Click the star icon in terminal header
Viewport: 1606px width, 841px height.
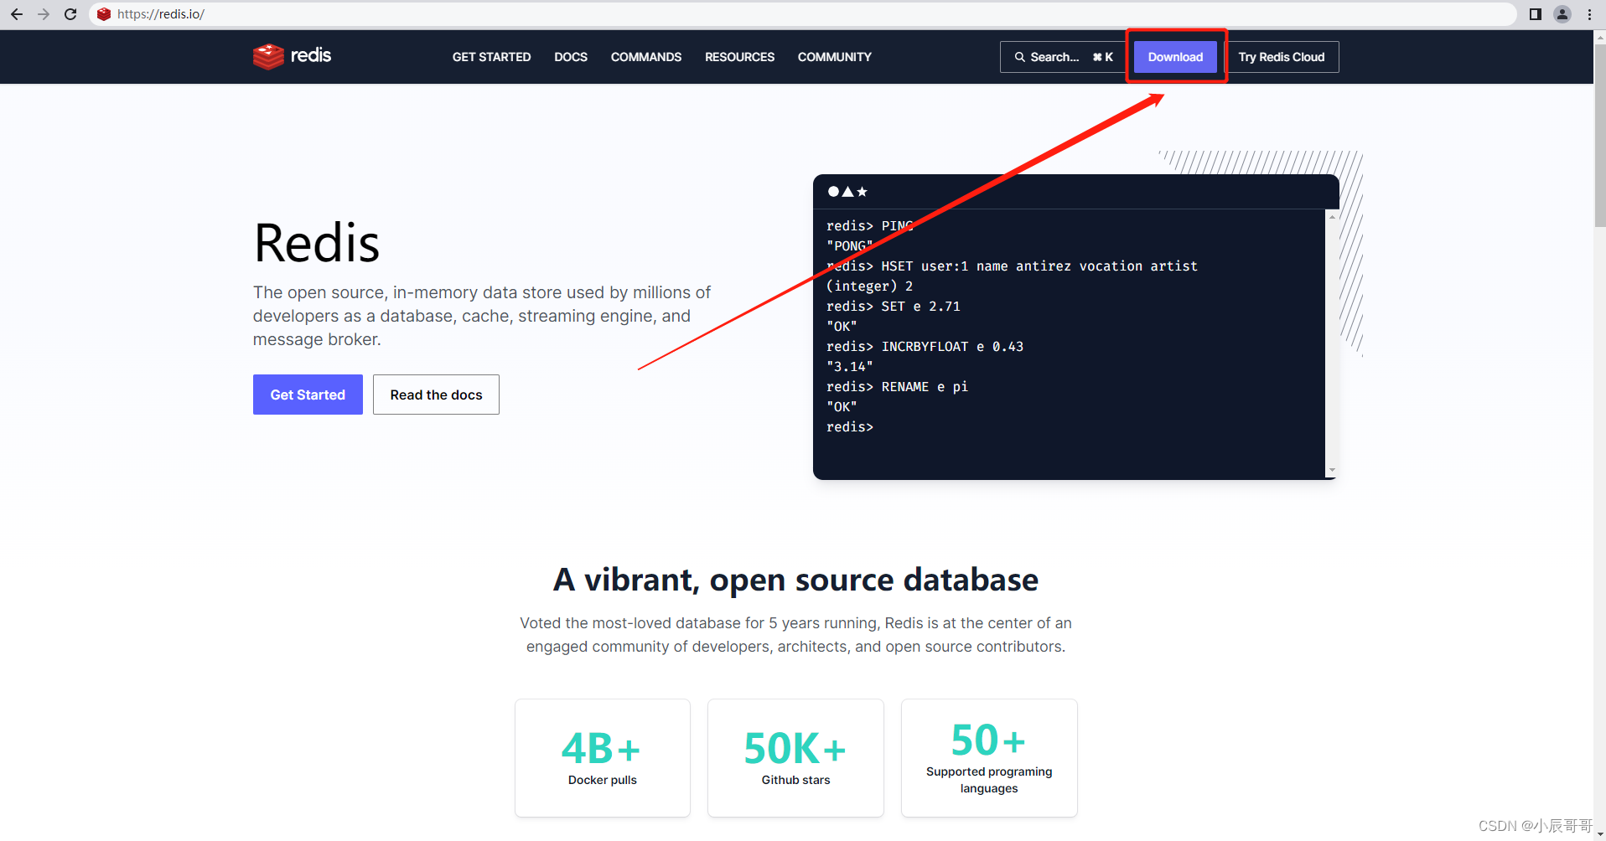862,192
